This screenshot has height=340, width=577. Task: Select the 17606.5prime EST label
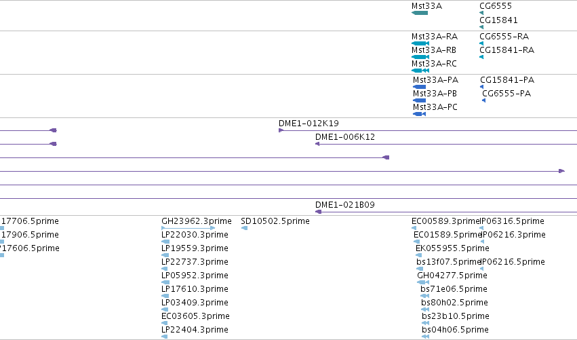tap(29, 248)
